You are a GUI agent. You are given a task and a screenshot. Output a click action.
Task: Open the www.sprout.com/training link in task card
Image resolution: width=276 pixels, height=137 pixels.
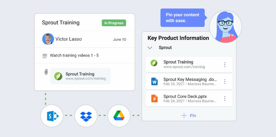(x=86, y=79)
